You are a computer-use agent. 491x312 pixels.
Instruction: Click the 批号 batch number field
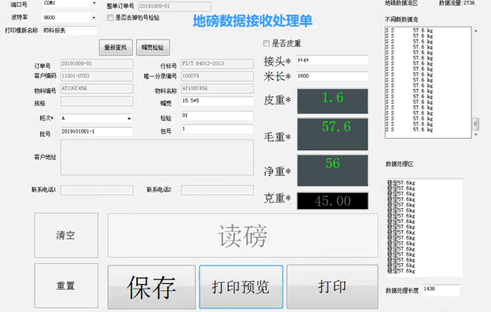[97, 131]
